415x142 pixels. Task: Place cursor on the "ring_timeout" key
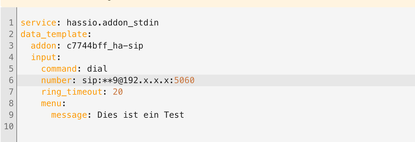pos(72,92)
